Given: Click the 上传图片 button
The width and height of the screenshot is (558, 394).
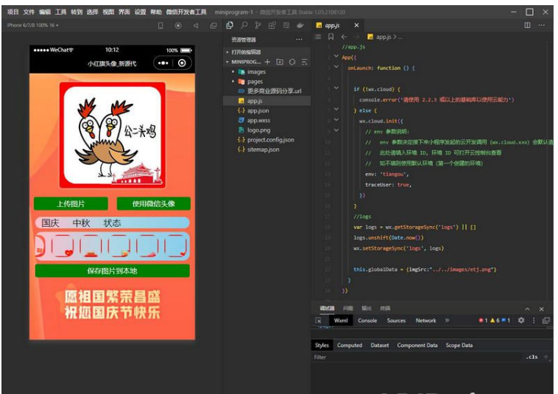Looking at the screenshot, I should (x=71, y=203).
